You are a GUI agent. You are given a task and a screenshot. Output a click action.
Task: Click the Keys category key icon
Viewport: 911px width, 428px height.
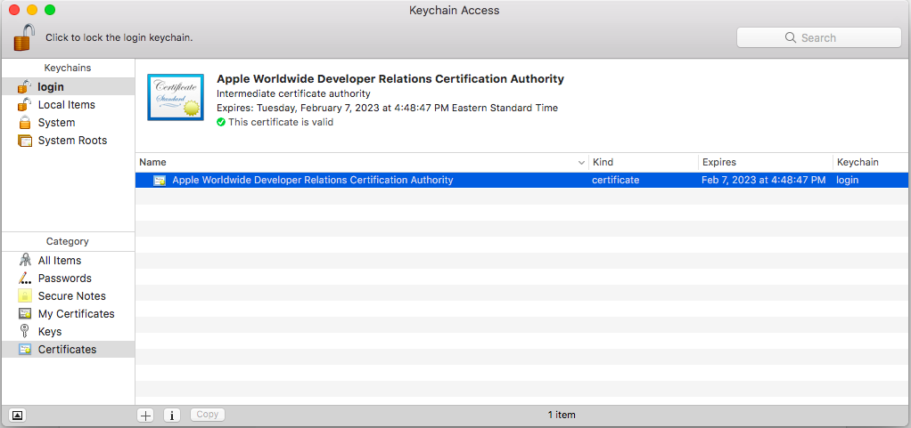click(24, 332)
